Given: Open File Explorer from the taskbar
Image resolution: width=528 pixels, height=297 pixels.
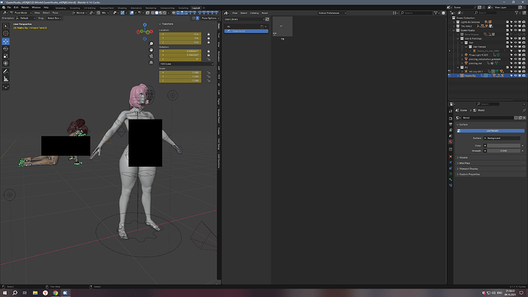Looking at the screenshot, I should [35, 293].
